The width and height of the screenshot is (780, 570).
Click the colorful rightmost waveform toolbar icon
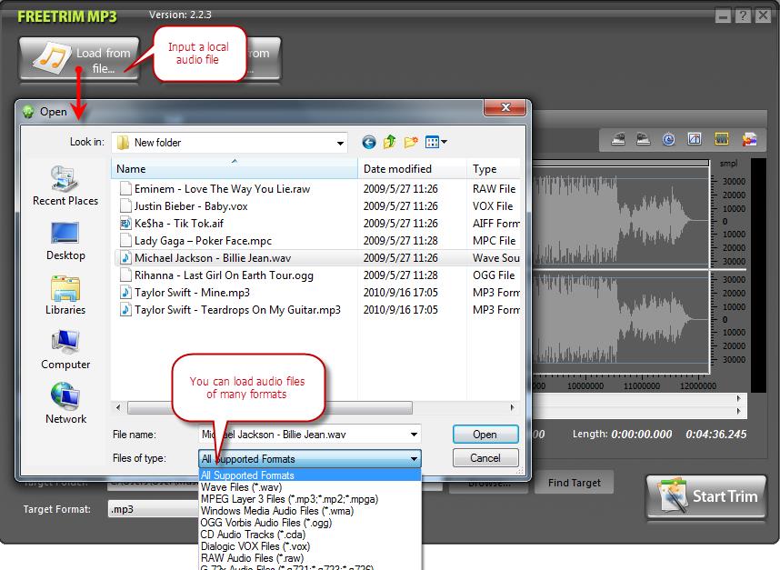coord(749,139)
